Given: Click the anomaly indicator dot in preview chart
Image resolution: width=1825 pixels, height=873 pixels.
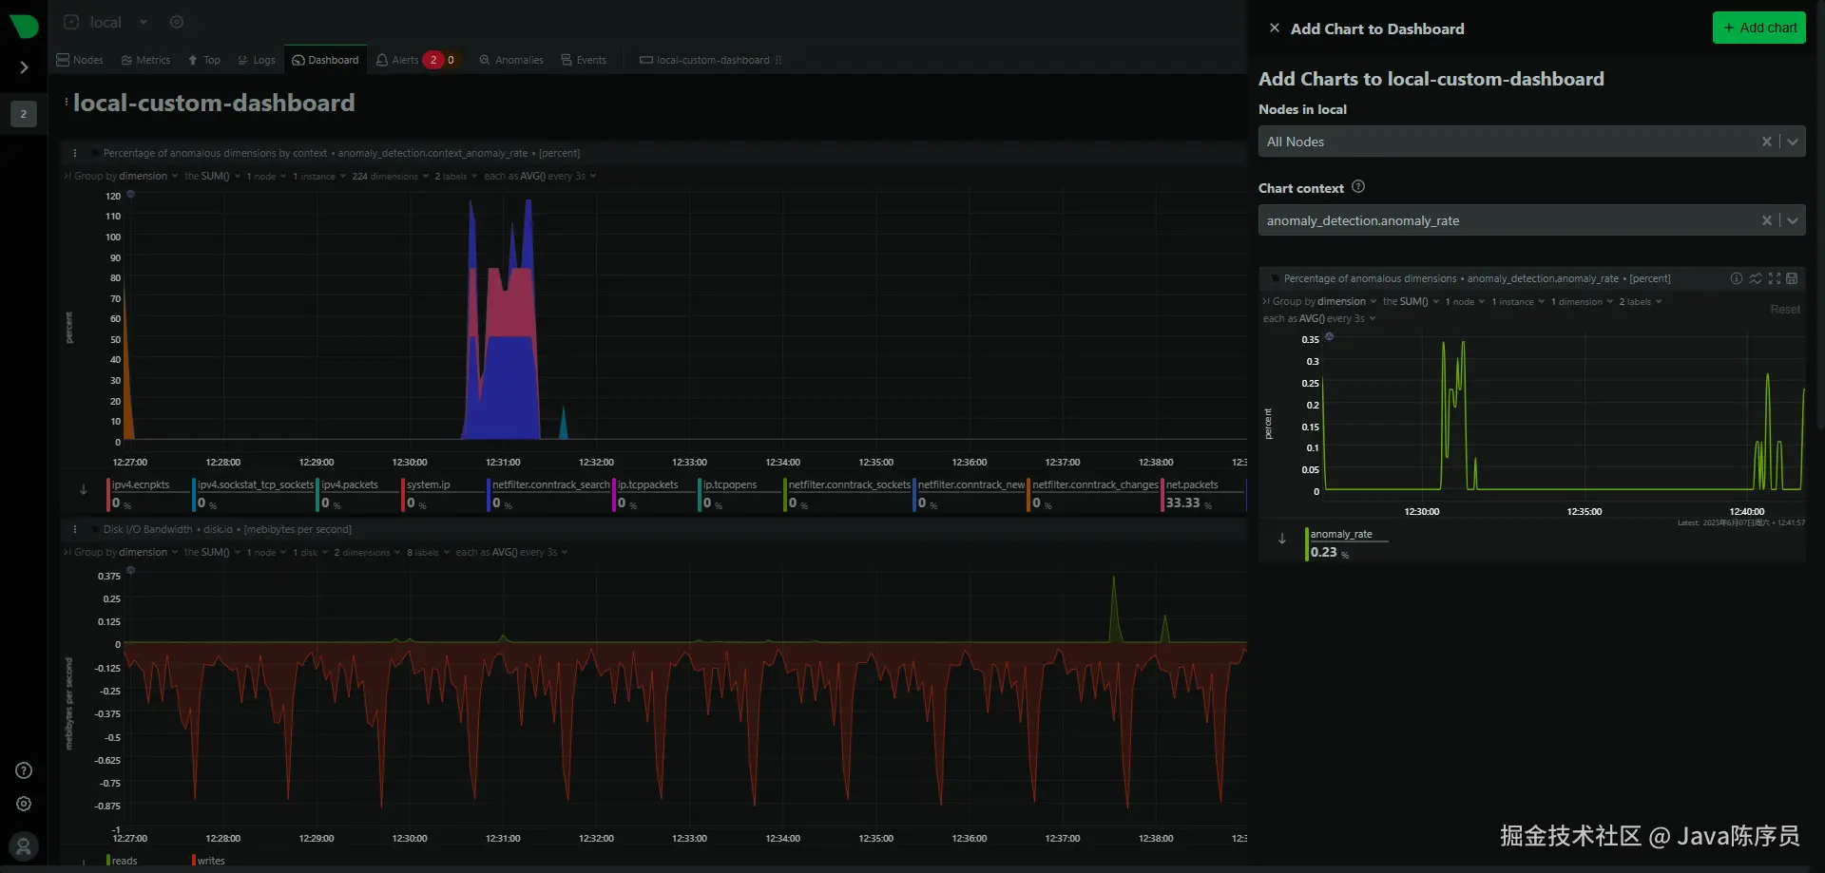Looking at the screenshot, I should (1329, 336).
